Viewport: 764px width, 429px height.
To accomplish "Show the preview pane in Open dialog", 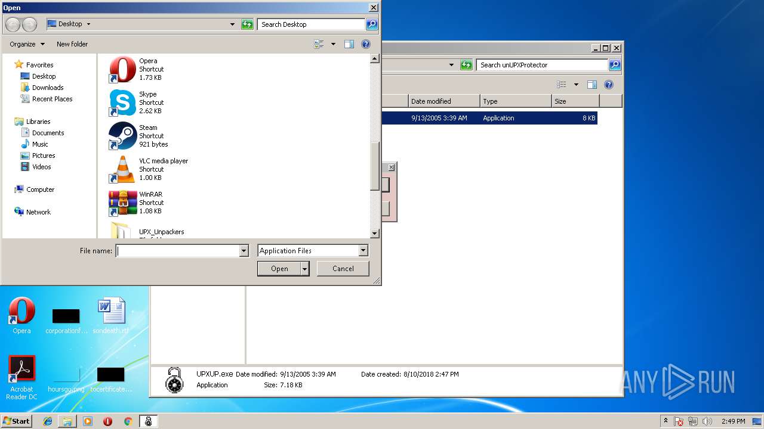I will (349, 44).
